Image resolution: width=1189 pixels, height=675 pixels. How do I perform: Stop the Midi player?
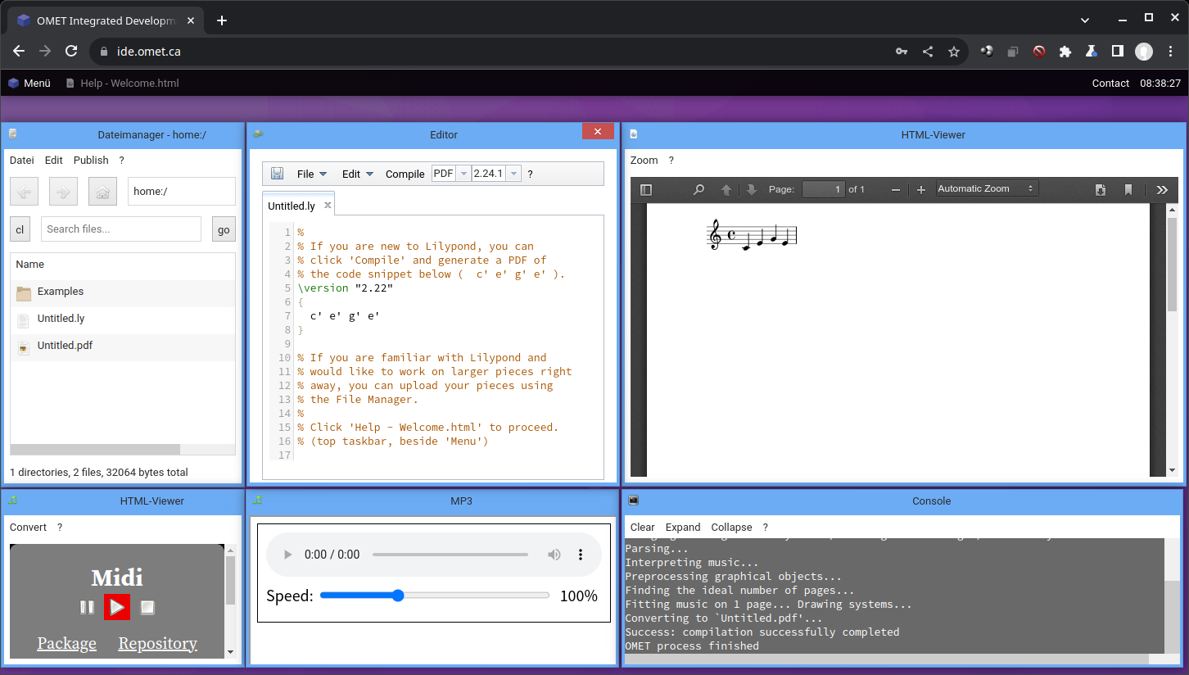point(147,607)
